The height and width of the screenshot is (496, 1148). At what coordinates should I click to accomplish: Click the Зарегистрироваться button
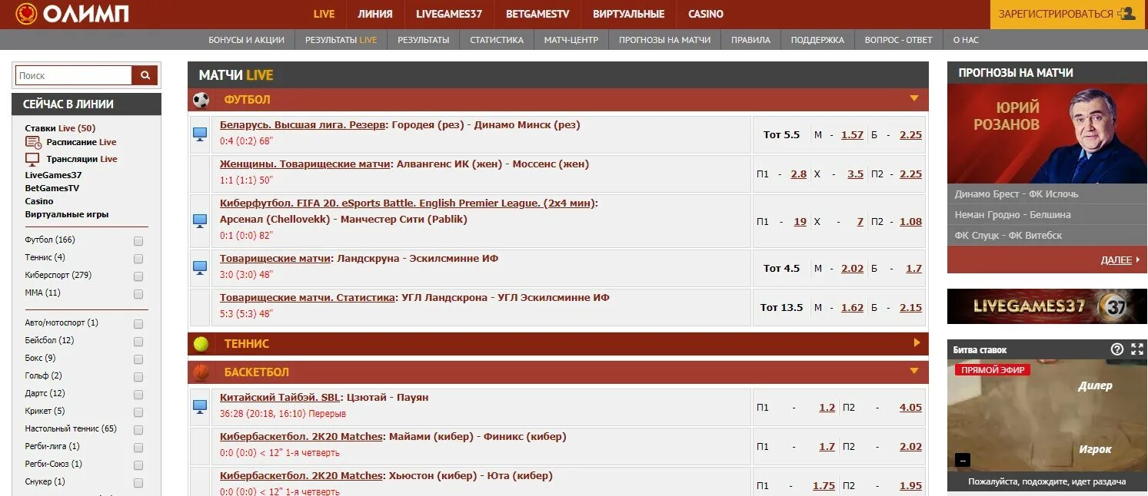tap(1069, 14)
